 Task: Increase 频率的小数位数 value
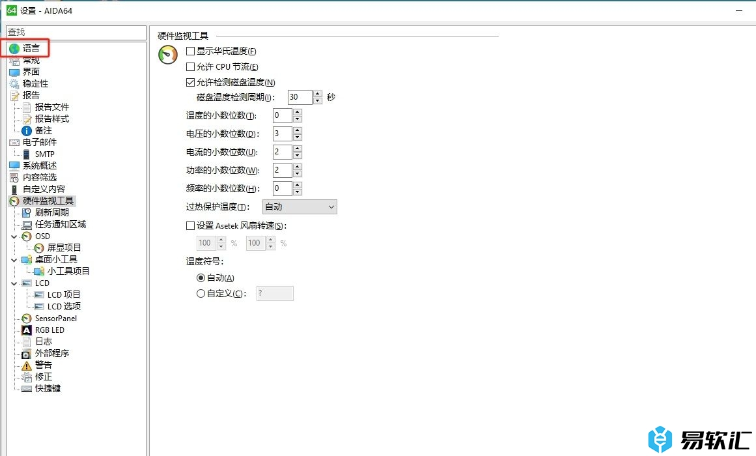298,185
